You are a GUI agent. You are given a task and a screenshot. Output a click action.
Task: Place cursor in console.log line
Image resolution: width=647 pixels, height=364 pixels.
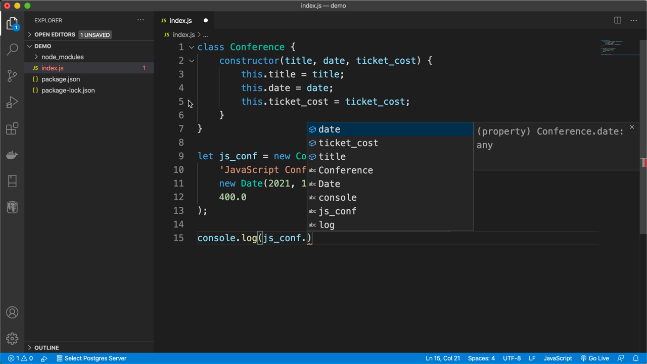click(255, 238)
